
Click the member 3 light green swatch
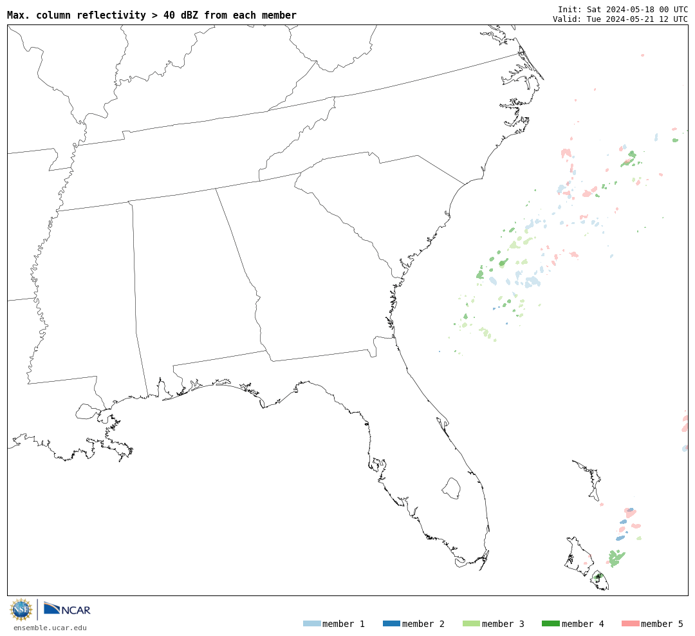click(471, 624)
